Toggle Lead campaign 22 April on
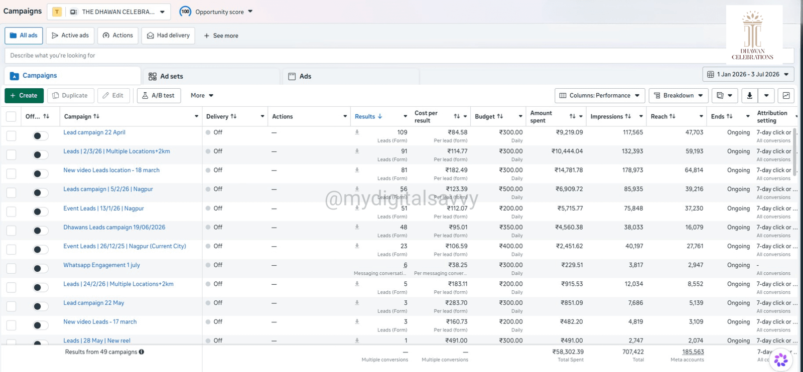The height and width of the screenshot is (372, 803). coord(40,136)
